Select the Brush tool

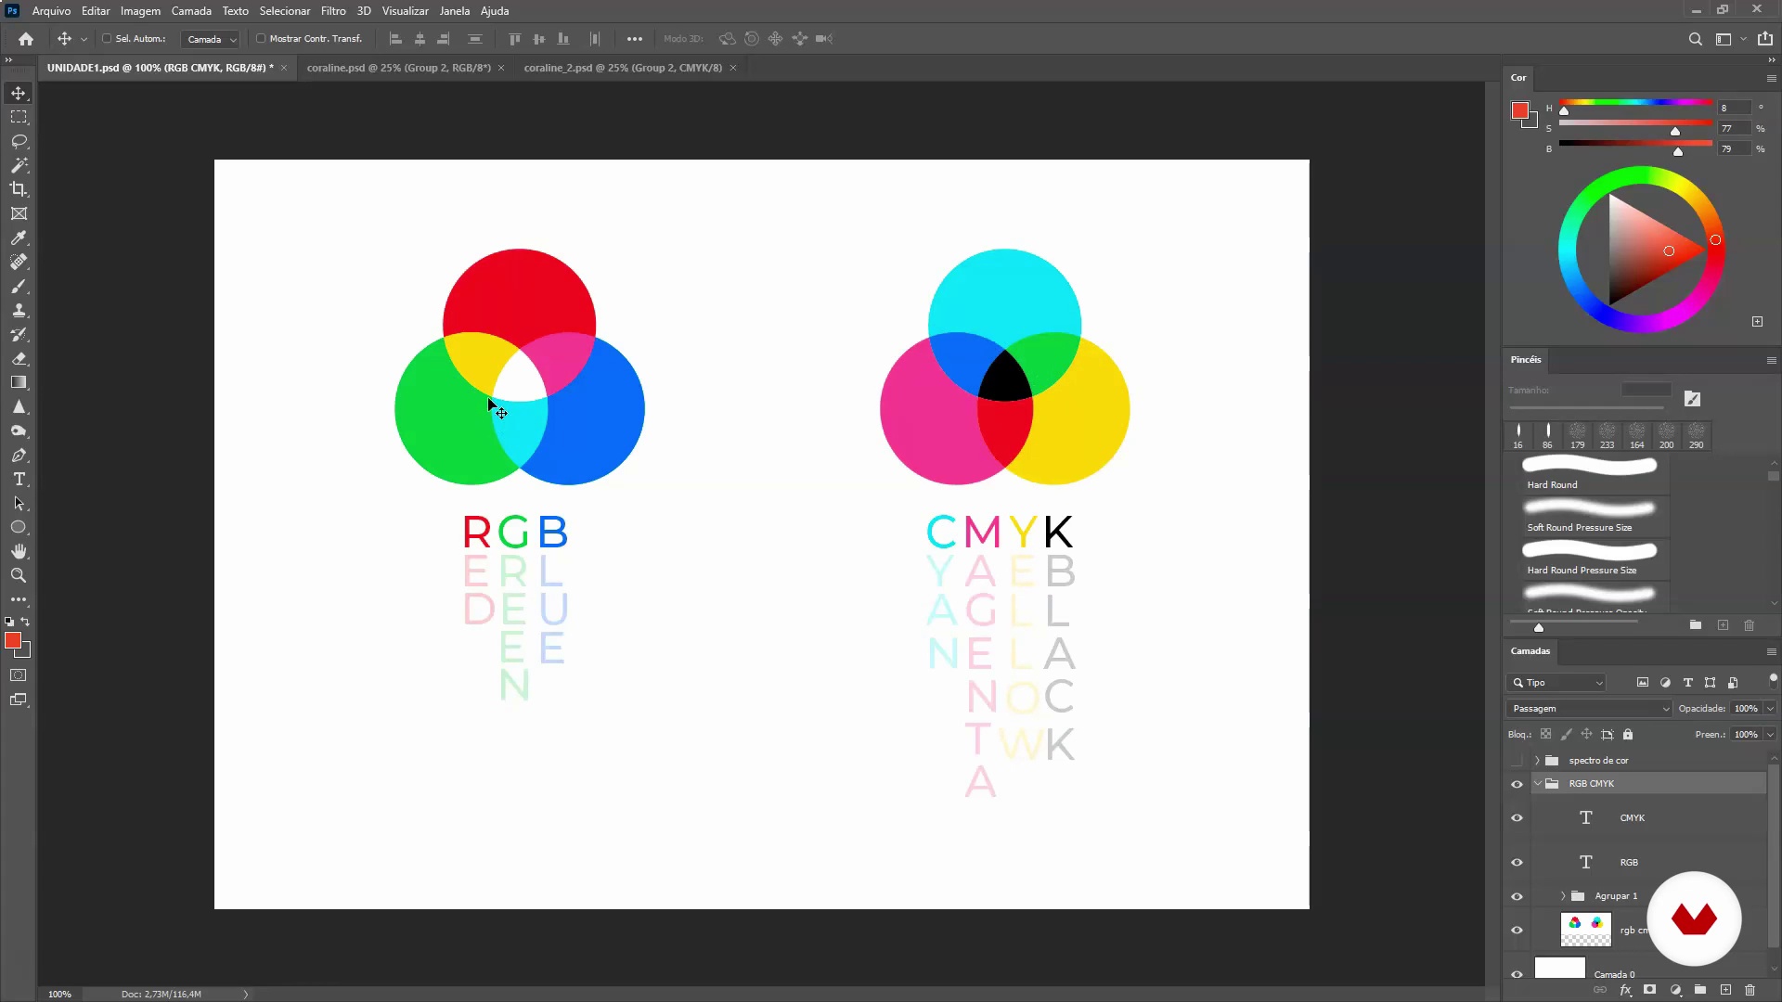tap(19, 286)
